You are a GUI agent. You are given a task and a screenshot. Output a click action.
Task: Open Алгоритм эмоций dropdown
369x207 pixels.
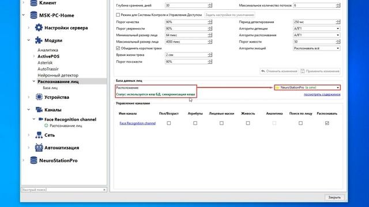coord(317,48)
